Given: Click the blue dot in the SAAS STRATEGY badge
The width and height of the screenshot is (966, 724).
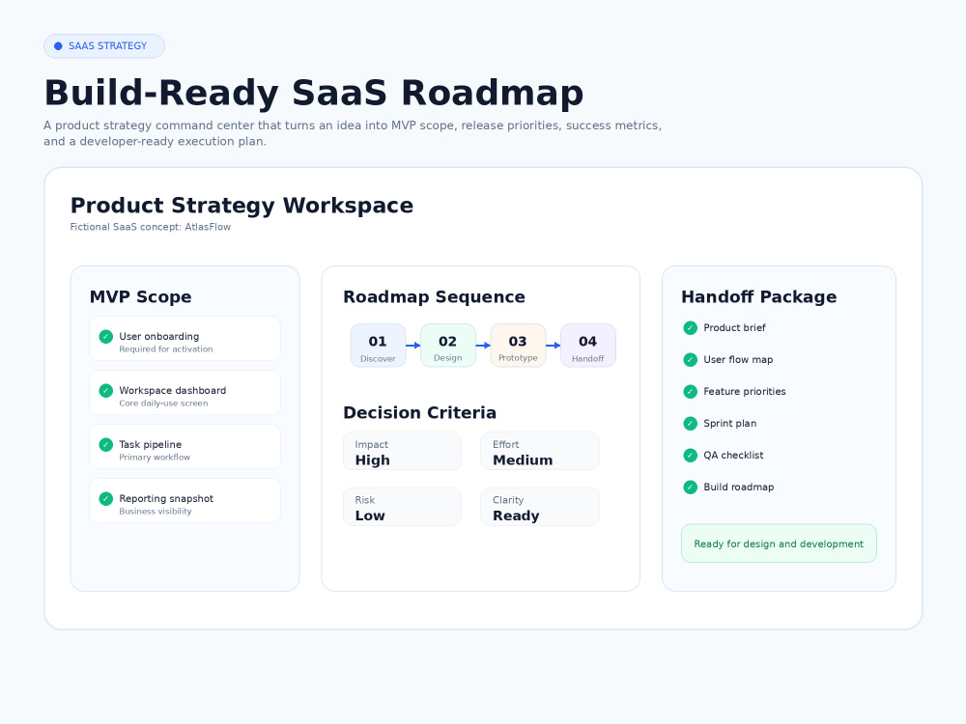Looking at the screenshot, I should coord(59,46).
